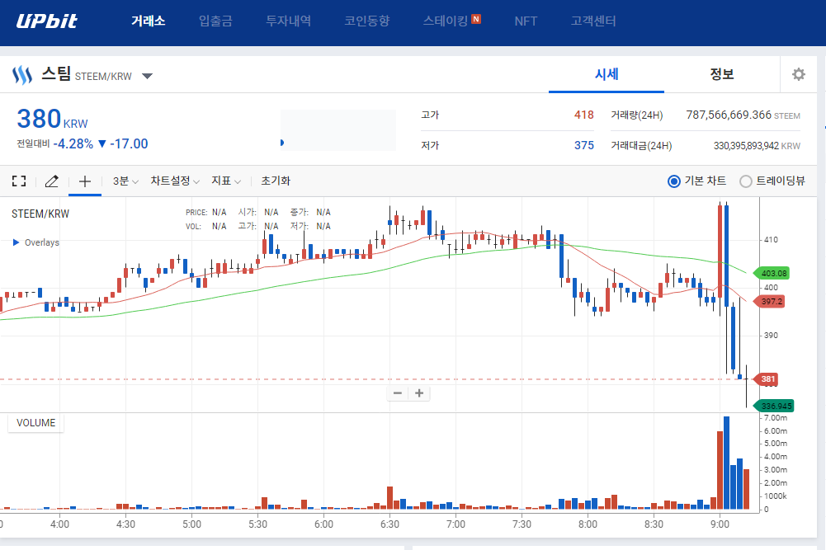The height and width of the screenshot is (550, 826).
Task: Open 투자내역 menu
Action: (288, 21)
